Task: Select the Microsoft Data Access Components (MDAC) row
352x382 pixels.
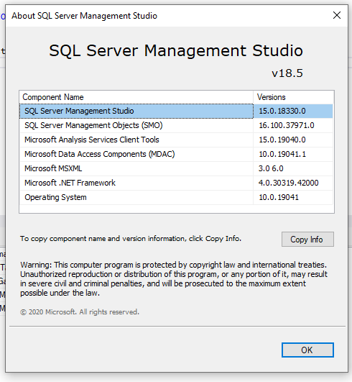Action: [176, 154]
